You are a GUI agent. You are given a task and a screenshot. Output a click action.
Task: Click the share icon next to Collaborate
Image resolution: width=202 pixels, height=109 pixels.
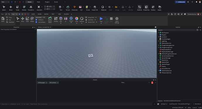188,2
